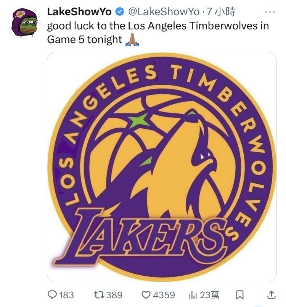Click the 183 replies count
This screenshot has height=307, width=286.
(66, 295)
